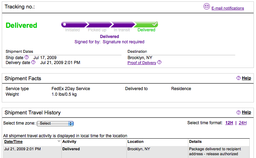Click the Initiated step dot in the progress bar

pyautogui.click(x=64, y=25)
